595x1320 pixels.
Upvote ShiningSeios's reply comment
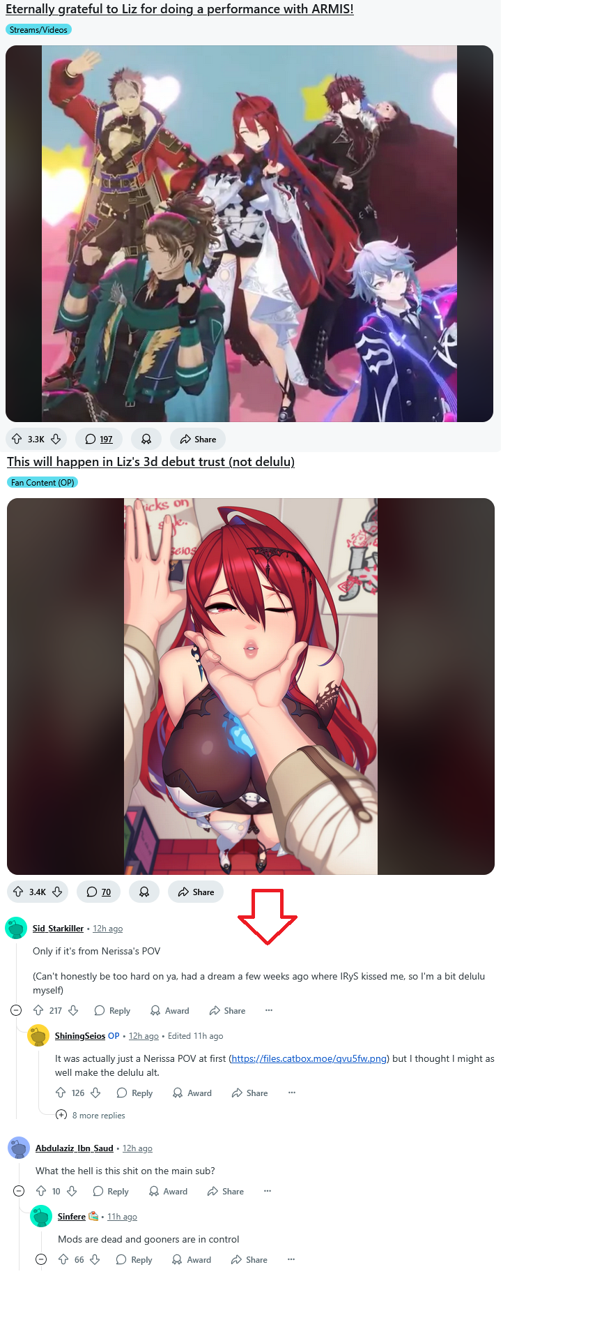tap(61, 1093)
